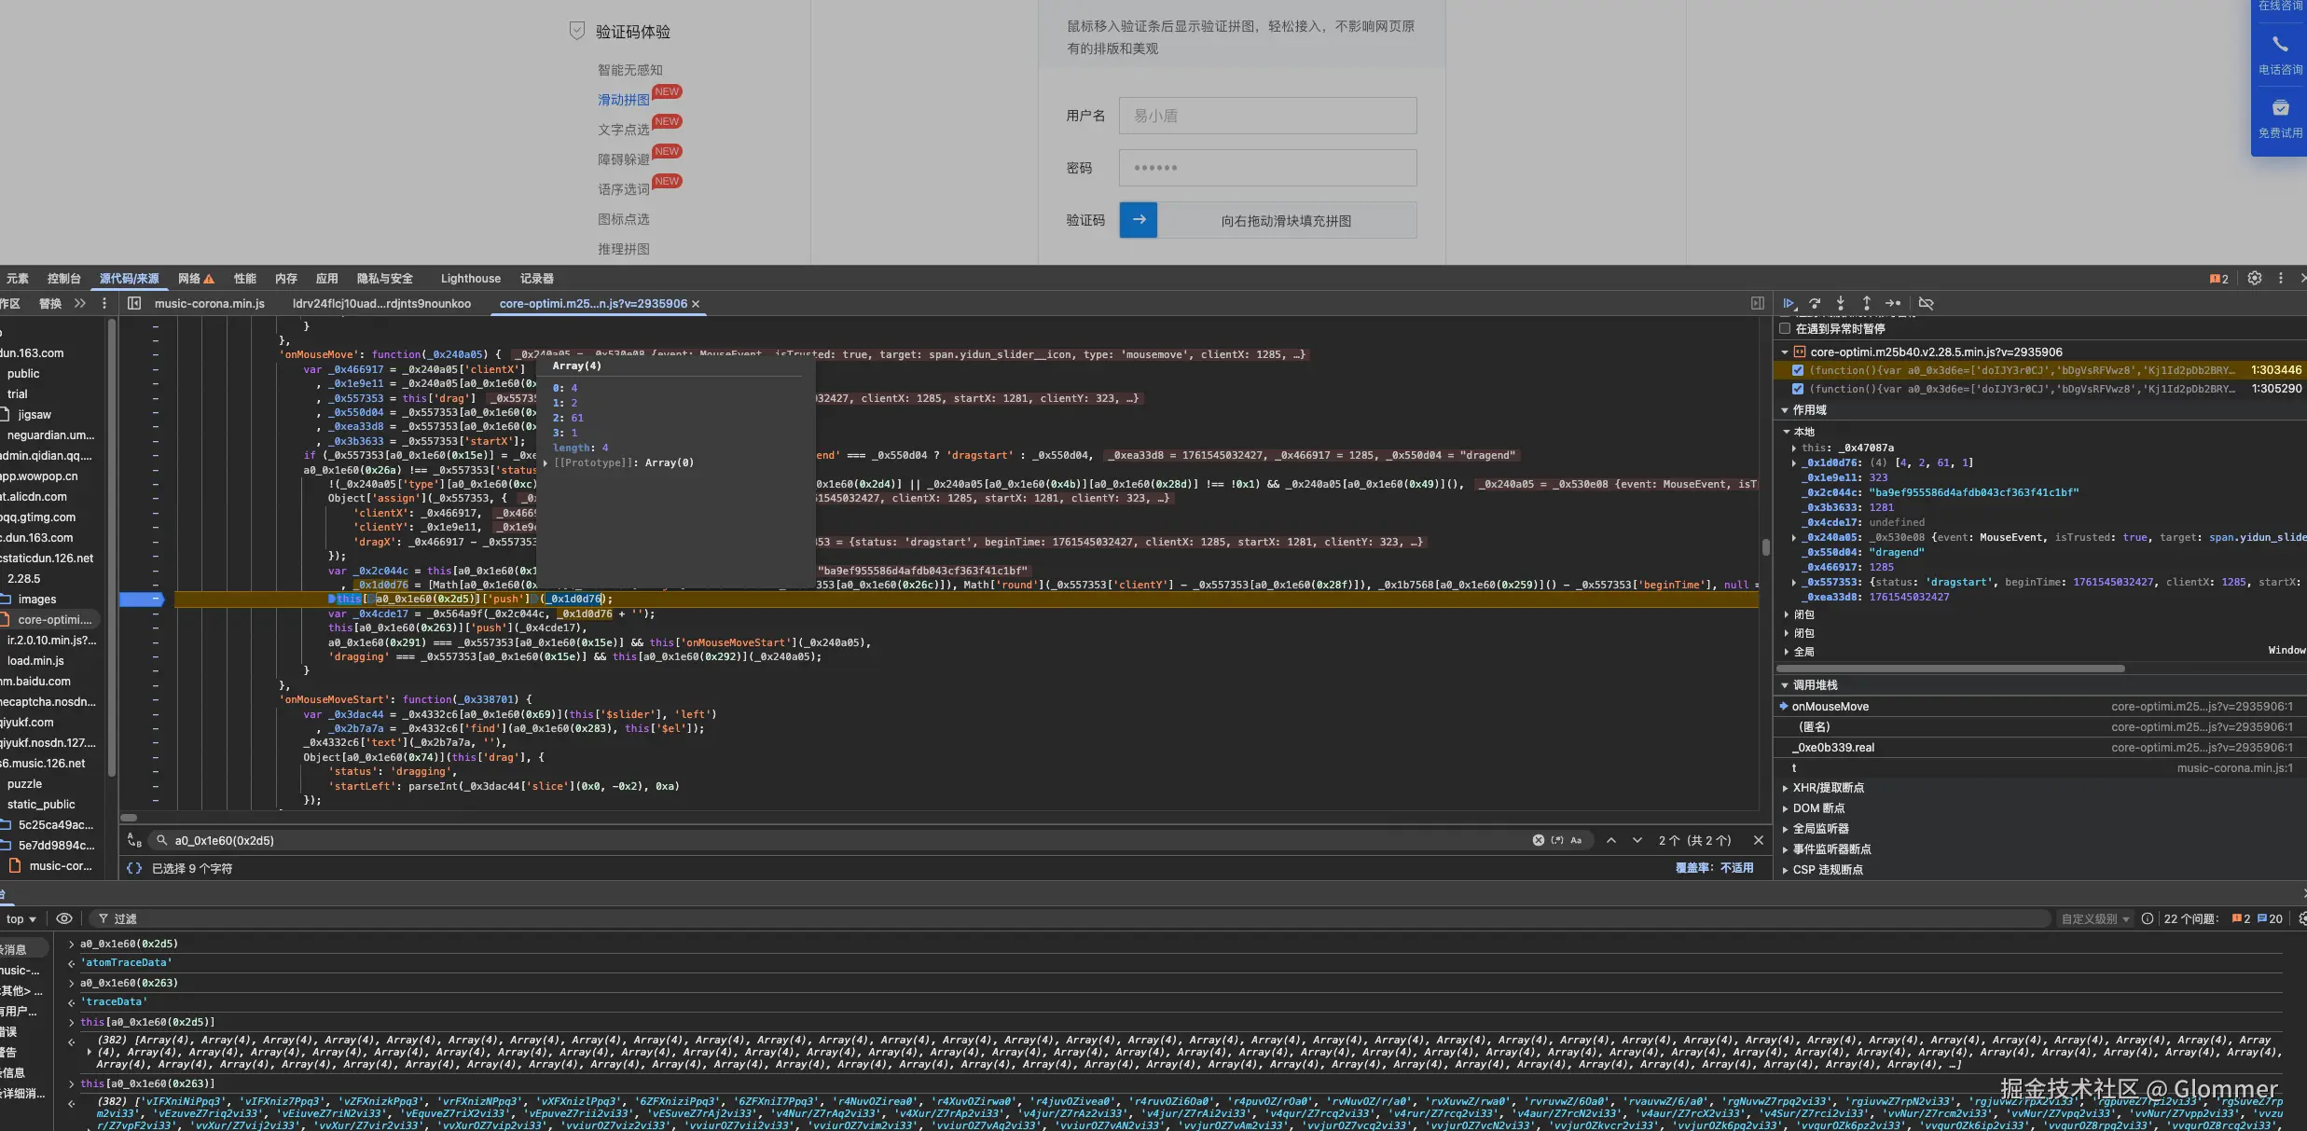The image size is (2307, 1131).
Task: Resume script execution in debugger
Action: click(x=1788, y=303)
